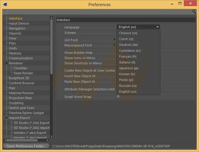Click the Show Bubble Help label

click(x=78, y=53)
